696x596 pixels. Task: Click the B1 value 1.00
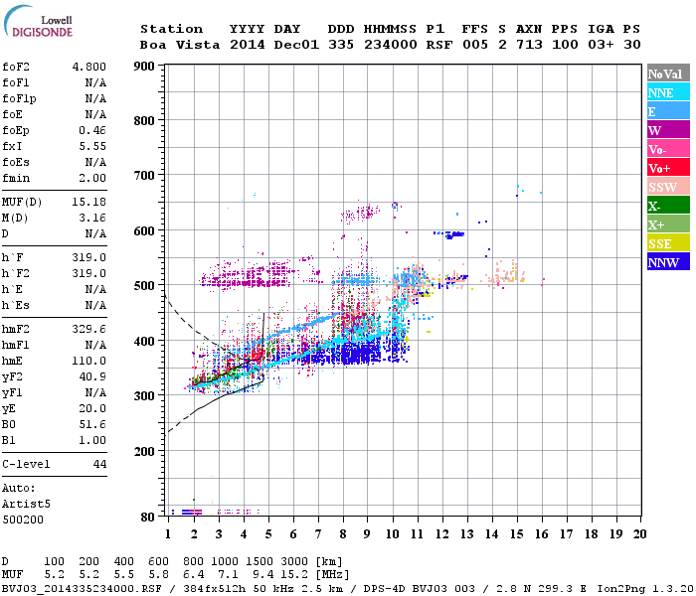tap(92, 441)
